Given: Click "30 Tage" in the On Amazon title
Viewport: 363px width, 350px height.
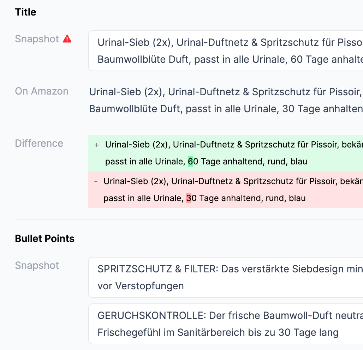Looking at the screenshot, I should 297,109.
